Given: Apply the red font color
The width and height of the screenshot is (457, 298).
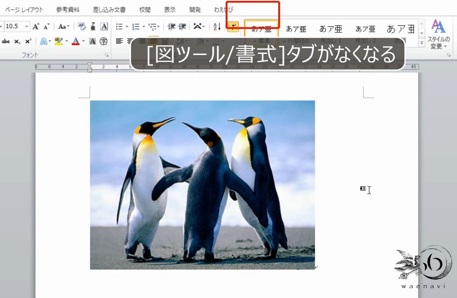Looking at the screenshot, I should 75,41.
